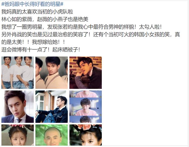The image size is (189, 147).
Task: View vintage photo of man in beige jacket
Action: point(52,73)
